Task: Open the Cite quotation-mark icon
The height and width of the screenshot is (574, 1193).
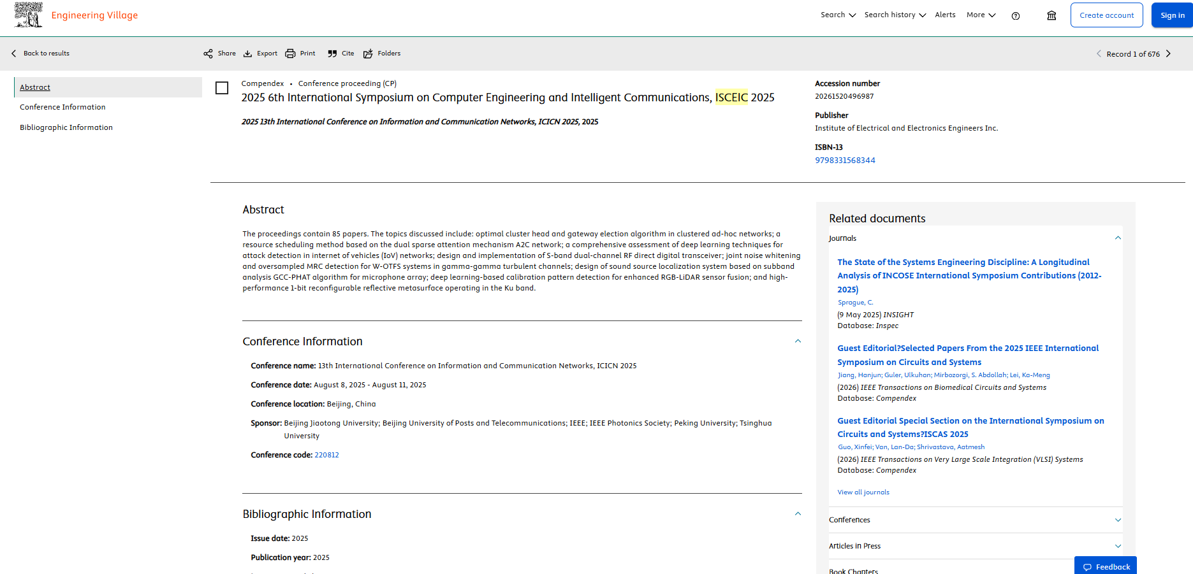Action: [332, 54]
